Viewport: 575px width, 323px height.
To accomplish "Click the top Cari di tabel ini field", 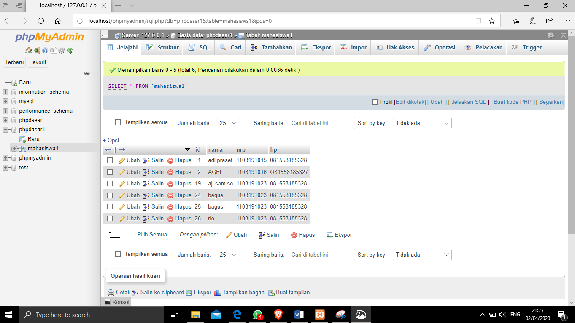I will [321, 123].
